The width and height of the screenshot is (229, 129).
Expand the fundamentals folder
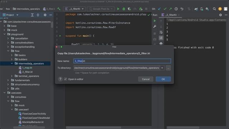[x=8, y=80]
